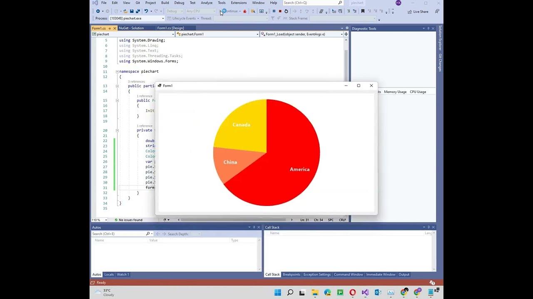This screenshot has height=299, width=533.
Task: Click the Save All toolbar icon
Action: (137, 11)
